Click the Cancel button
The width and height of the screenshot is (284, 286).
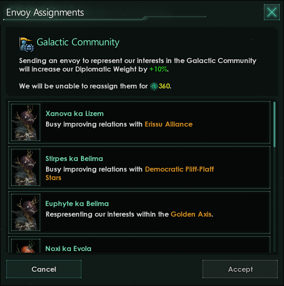coord(44,269)
